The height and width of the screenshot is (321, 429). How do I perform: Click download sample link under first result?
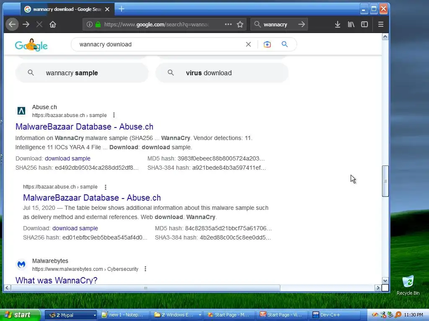[x=67, y=158]
